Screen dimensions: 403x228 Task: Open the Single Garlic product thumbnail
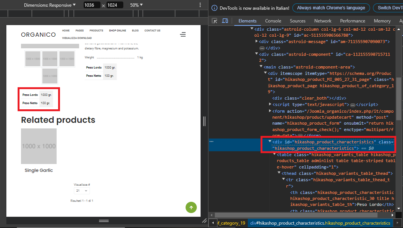point(39,146)
